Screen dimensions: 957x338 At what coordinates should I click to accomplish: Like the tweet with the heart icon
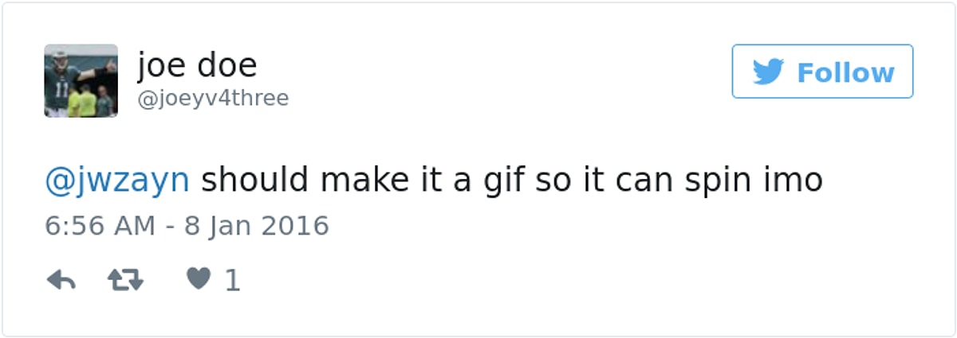[x=199, y=279]
